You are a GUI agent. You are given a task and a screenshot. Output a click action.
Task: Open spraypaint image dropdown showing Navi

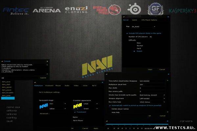coord(57,104)
